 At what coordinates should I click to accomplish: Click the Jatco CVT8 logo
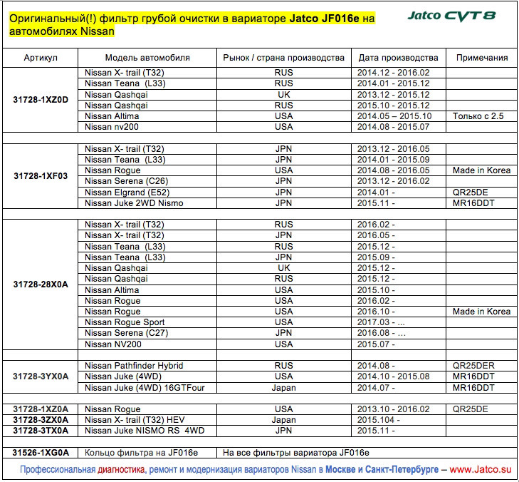451,16
